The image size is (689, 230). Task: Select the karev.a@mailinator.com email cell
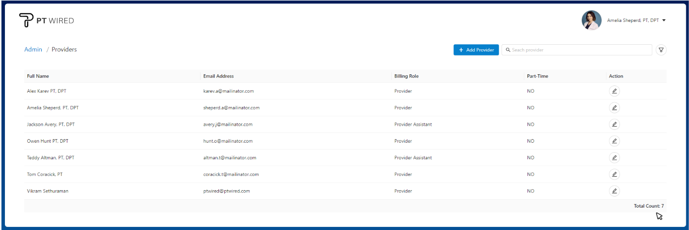[228, 91]
